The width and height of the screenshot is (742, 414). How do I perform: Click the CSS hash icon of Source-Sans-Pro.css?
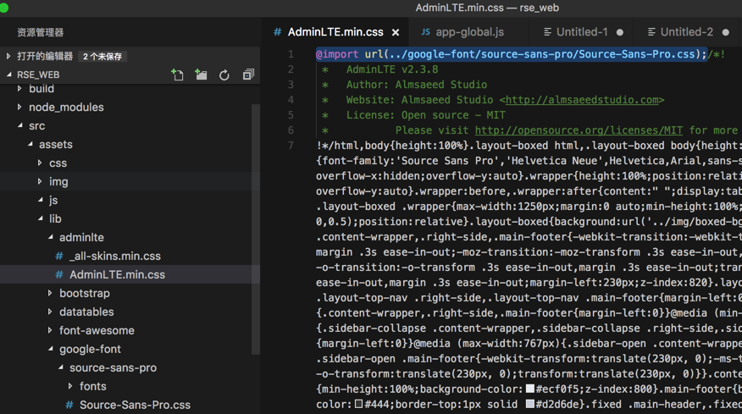click(69, 405)
